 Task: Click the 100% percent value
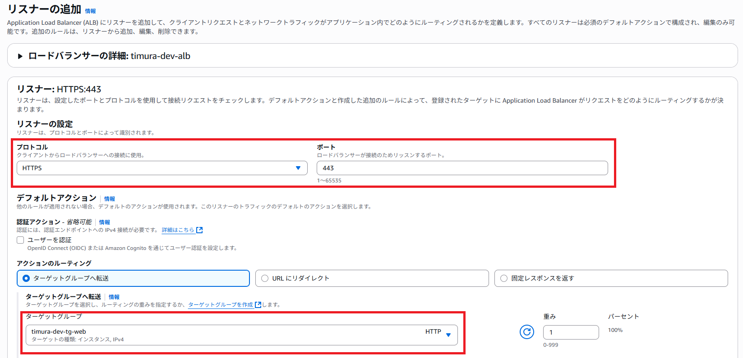[x=615, y=330]
